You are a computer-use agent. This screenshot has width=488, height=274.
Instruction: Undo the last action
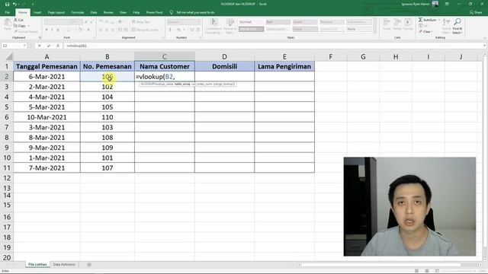coord(14,5)
